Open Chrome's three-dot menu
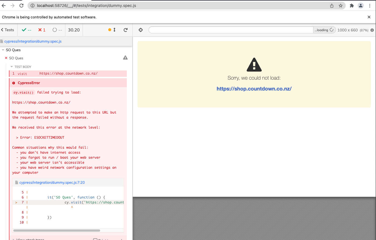The width and height of the screenshot is (376, 240). click(370, 6)
